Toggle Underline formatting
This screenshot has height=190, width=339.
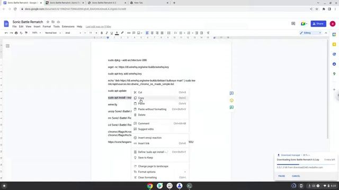point(112,33)
